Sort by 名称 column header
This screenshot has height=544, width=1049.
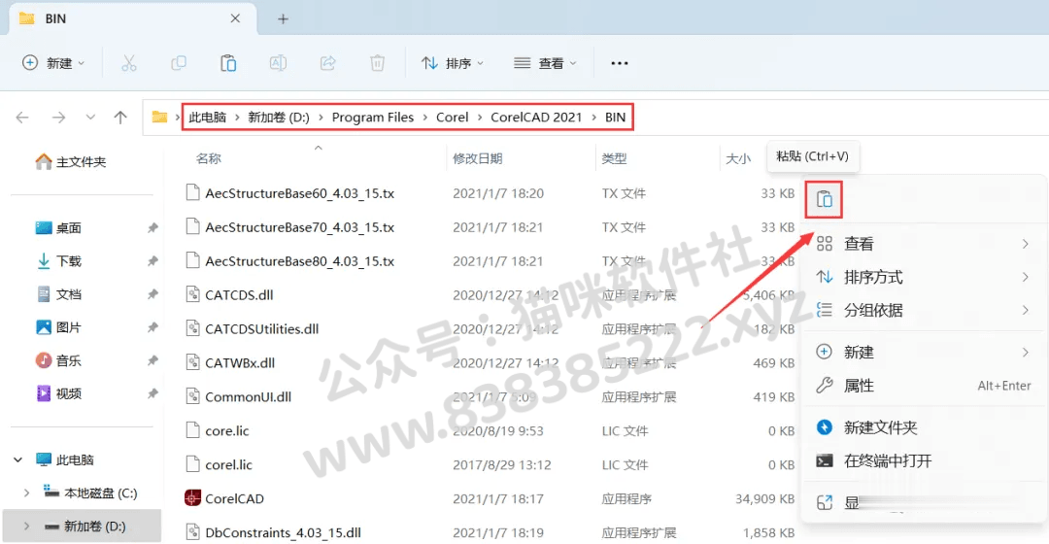coord(209,158)
